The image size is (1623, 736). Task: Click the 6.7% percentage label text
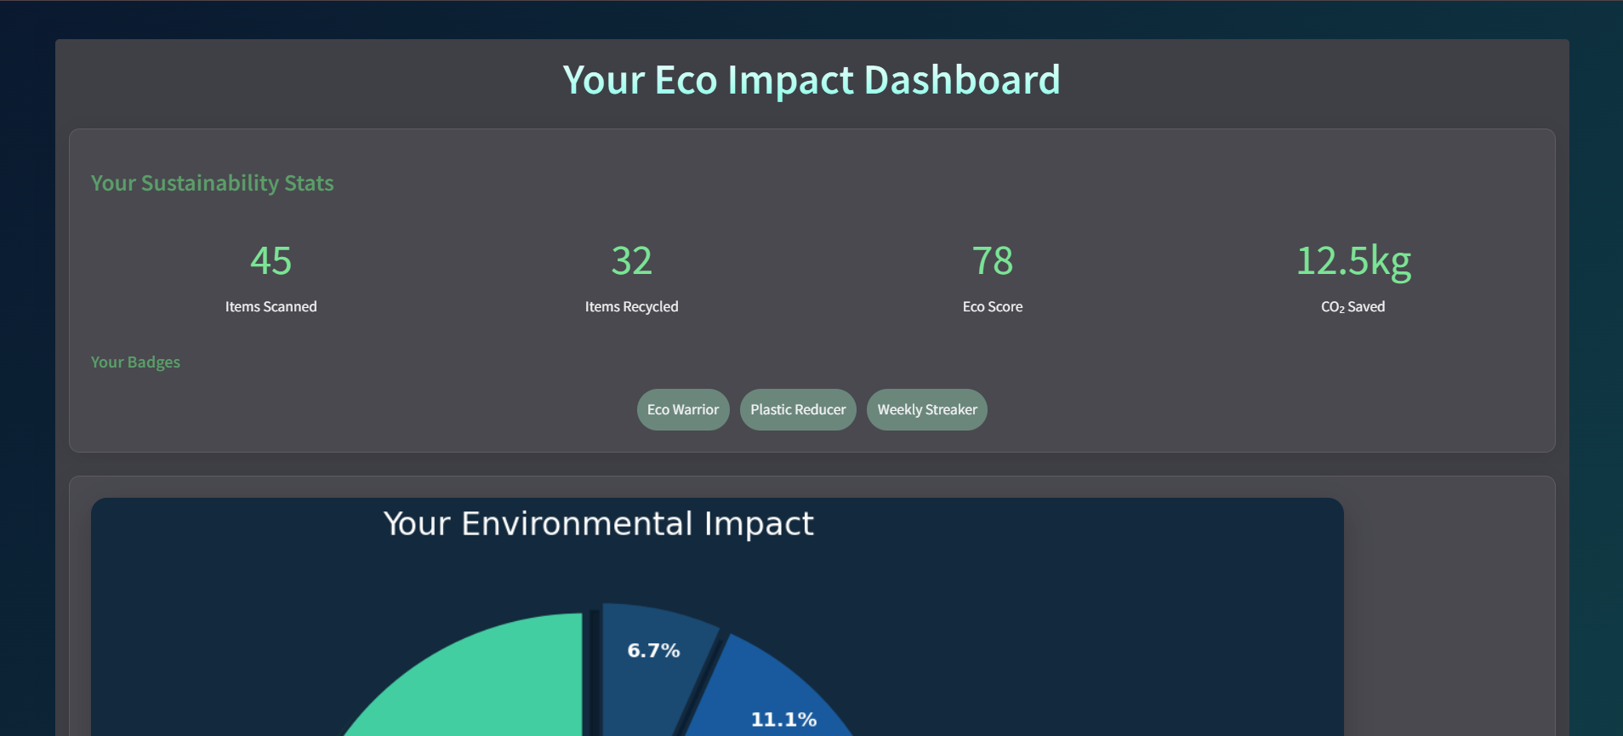653,651
